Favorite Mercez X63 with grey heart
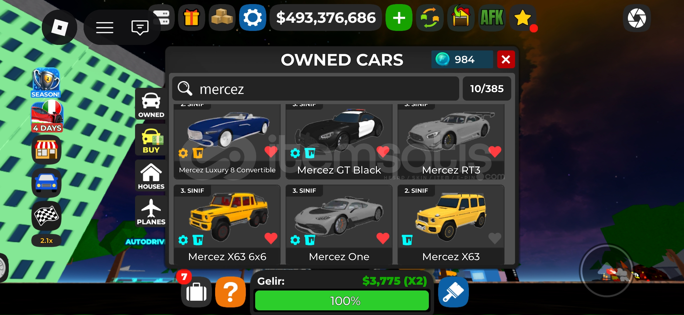Image resolution: width=684 pixels, height=315 pixels. 495,239
